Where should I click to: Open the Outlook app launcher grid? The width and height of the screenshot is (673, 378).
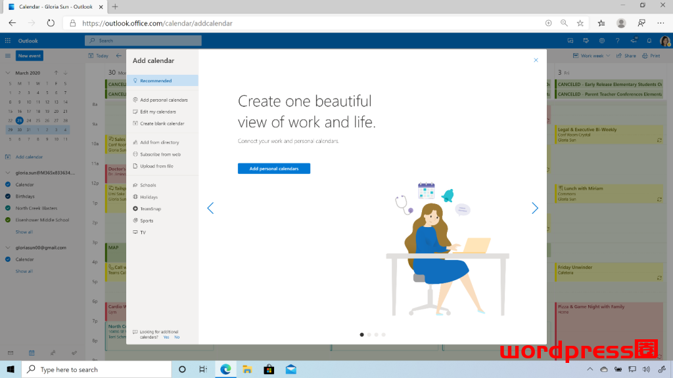tap(8, 41)
